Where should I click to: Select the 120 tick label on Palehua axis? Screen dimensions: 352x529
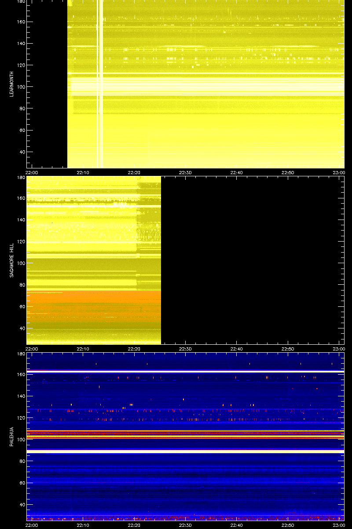tap(21, 418)
